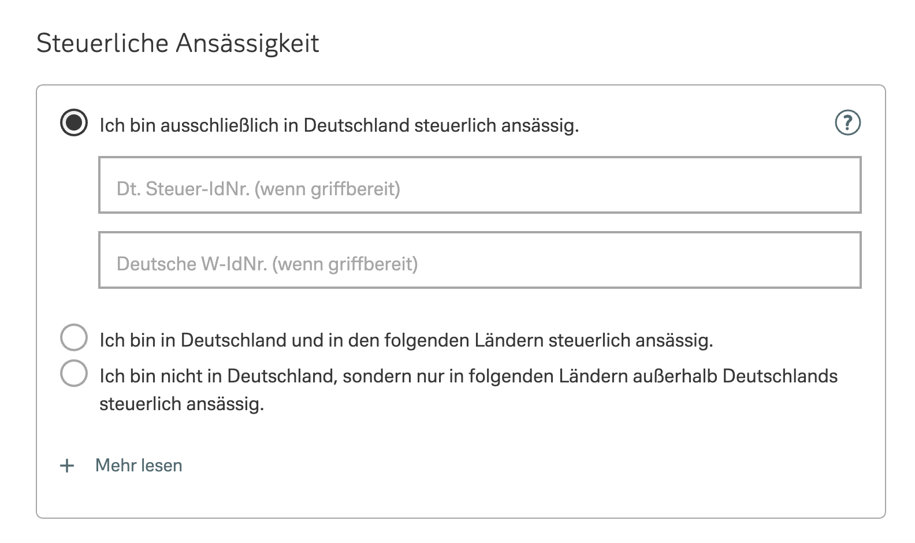Screen dimensions: 915x543
Task: Click the filled radio circle for Germany-only residency
Action: (74, 123)
